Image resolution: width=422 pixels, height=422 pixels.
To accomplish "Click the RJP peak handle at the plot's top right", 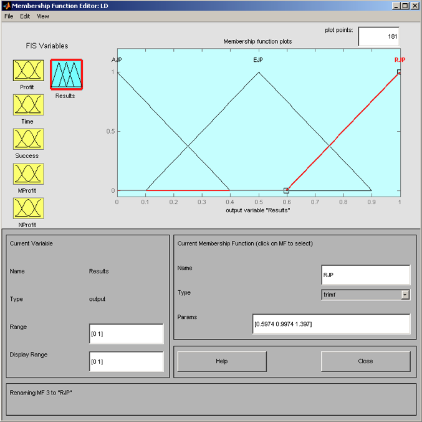I will coord(399,72).
